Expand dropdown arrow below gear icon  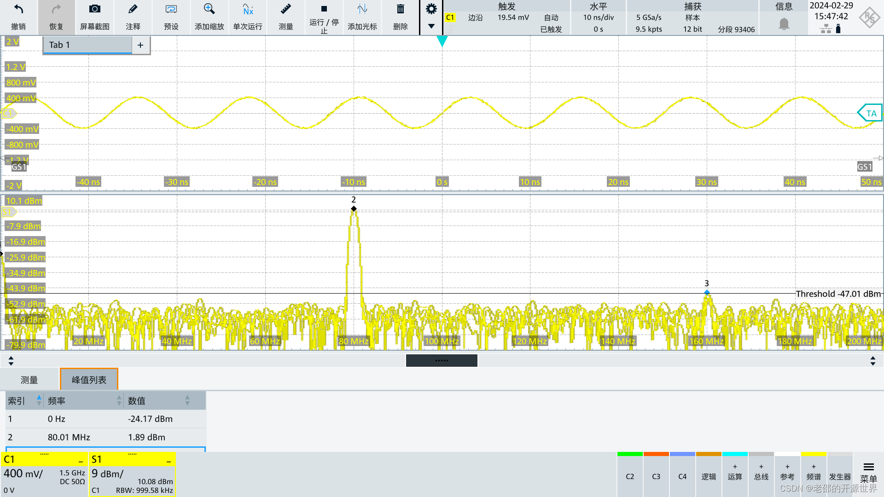click(x=431, y=26)
